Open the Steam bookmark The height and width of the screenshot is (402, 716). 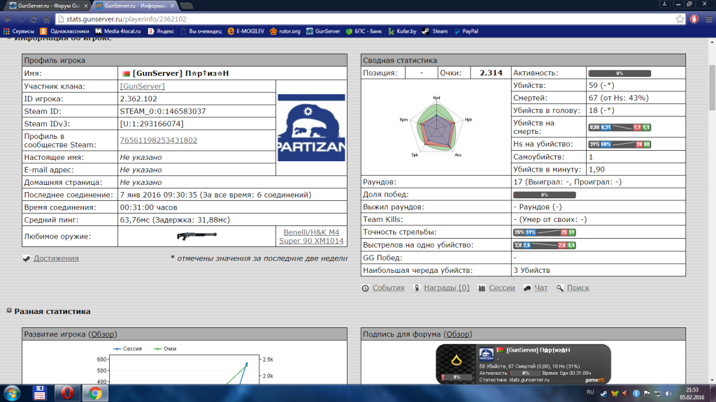coord(435,31)
